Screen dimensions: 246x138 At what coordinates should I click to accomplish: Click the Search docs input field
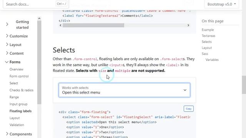pyautogui.click(x=36, y=4)
